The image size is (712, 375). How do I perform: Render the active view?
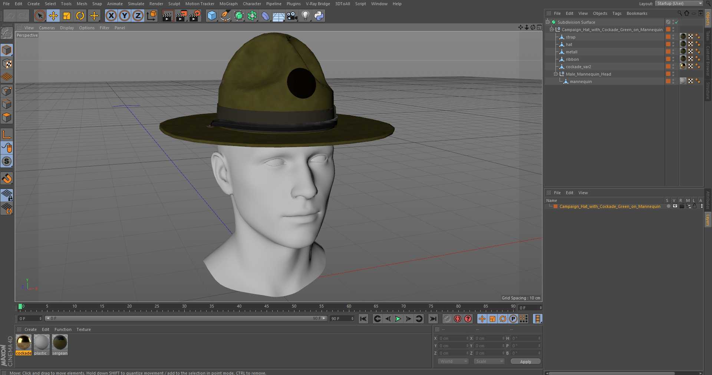[168, 16]
